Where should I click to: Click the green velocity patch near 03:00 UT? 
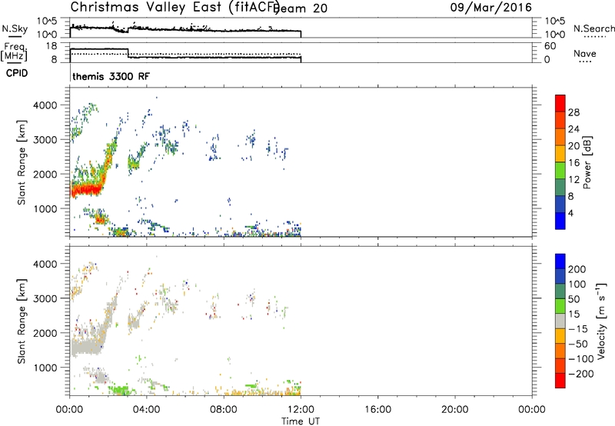coord(119,390)
